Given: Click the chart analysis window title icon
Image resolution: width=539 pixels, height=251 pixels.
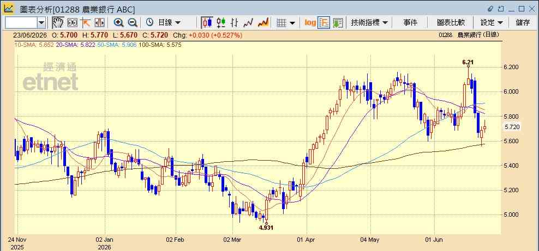Looking at the screenshot, I should 8,8.
